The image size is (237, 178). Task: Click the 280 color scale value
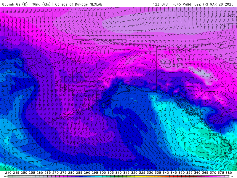71,173
